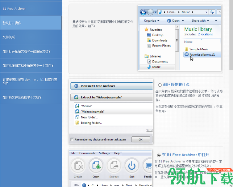The height and width of the screenshot is (187, 233).
Task: Open 如何打开压缩文档和一键解压文档 help topic
Action: (31, 51)
